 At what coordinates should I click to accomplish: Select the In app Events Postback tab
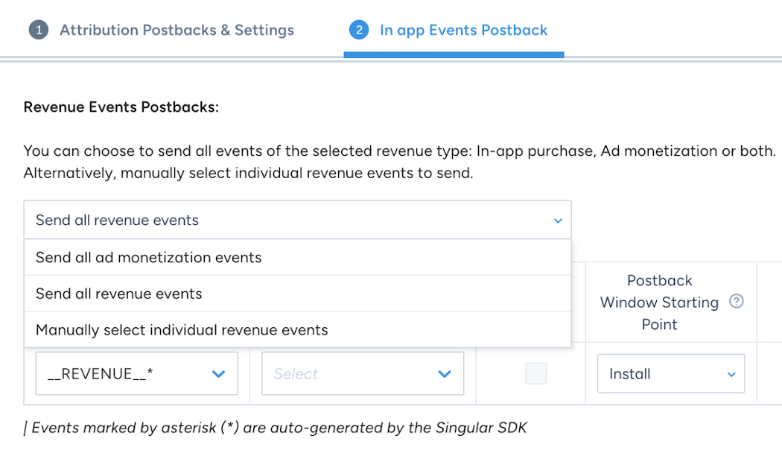click(x=463, y=31)
